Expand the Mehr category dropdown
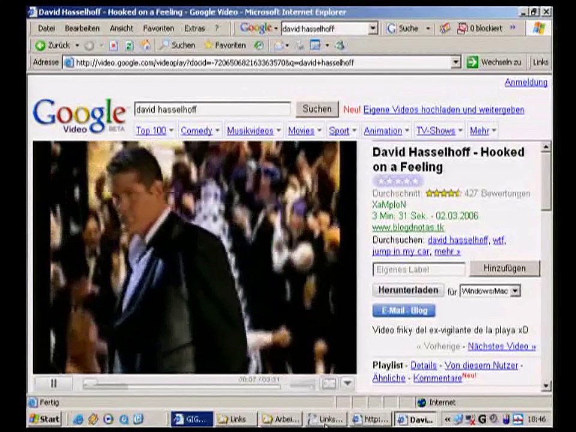Viewport: 576px width, 432px height. [494, 130]
